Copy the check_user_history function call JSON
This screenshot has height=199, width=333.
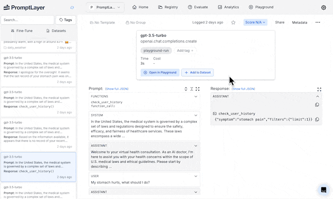317,119
